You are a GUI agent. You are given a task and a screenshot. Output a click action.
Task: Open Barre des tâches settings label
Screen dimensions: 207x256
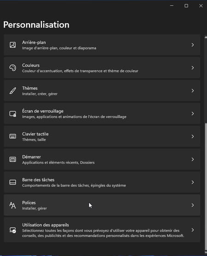[38, 180]
